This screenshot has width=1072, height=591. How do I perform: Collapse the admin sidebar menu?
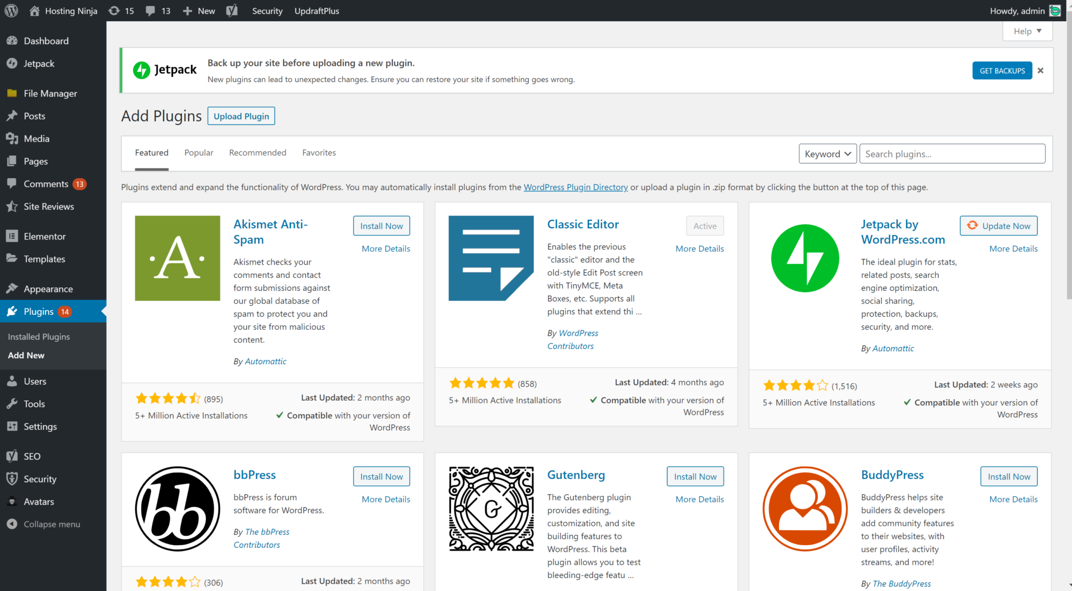coord(51,524)
